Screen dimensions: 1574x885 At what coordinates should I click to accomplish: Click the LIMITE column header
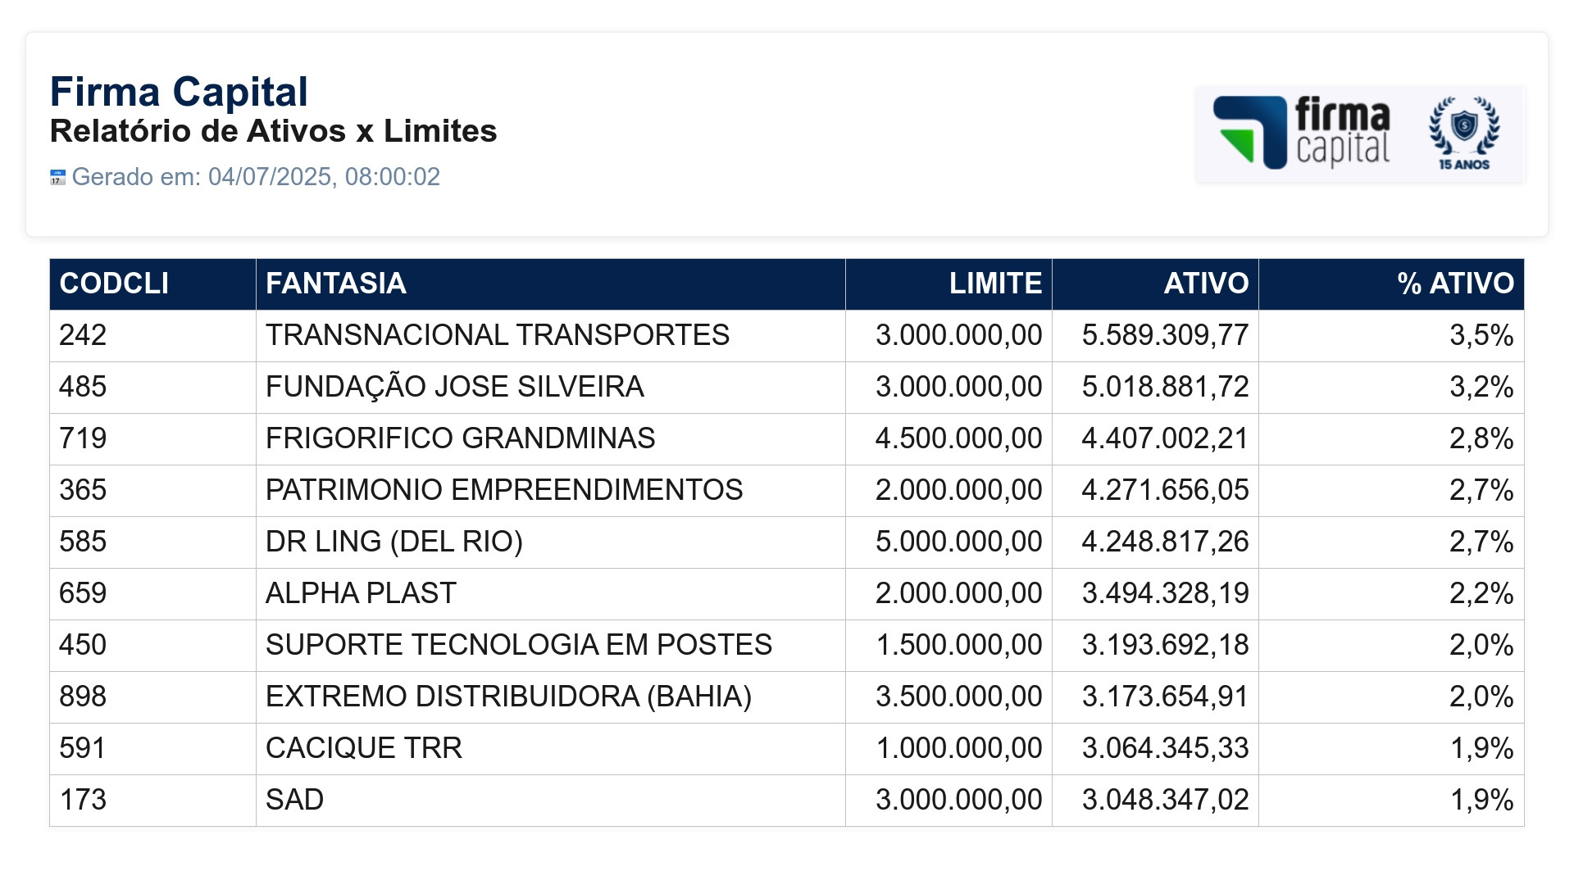click(x=995, y=284)
